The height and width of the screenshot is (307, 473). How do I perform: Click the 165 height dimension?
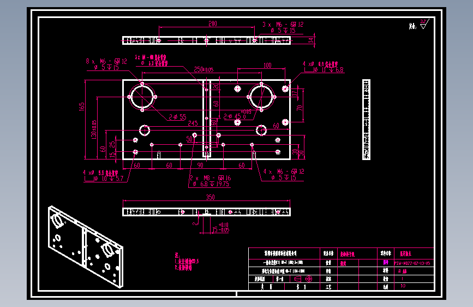pyautogui.click(x=82, y=107)
